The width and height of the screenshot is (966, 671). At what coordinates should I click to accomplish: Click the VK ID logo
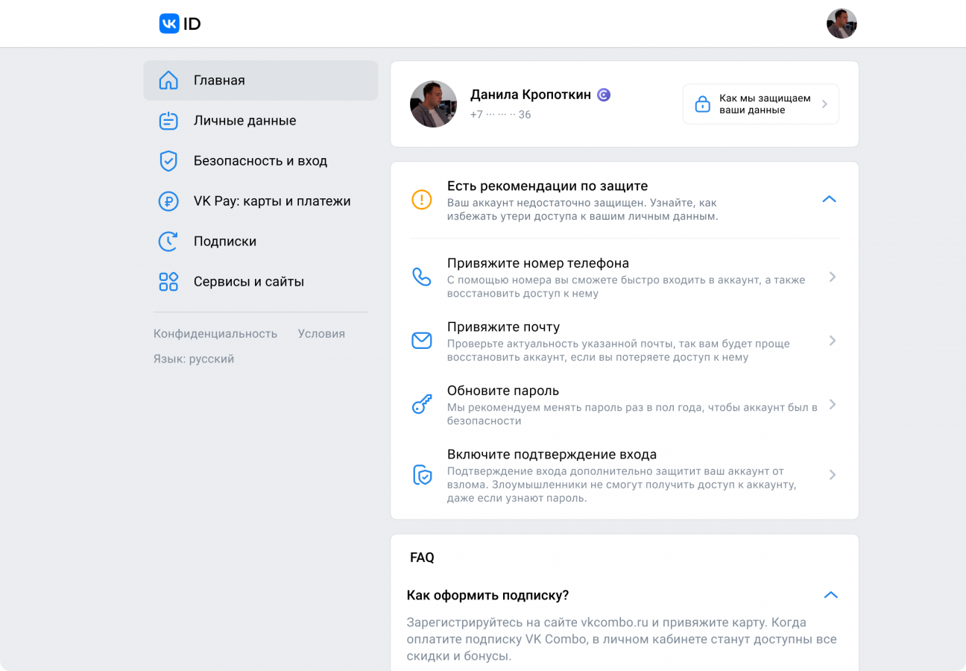(x=180, y=24)
